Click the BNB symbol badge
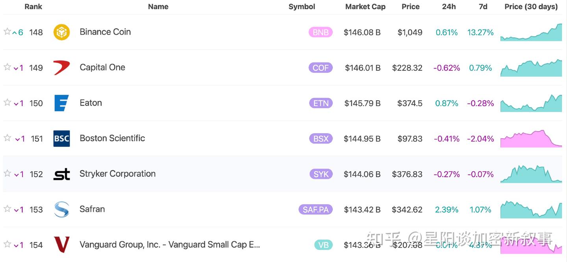The width and height of the screenshot is (567, 262). pyautogui.click(x=321, y=32)
